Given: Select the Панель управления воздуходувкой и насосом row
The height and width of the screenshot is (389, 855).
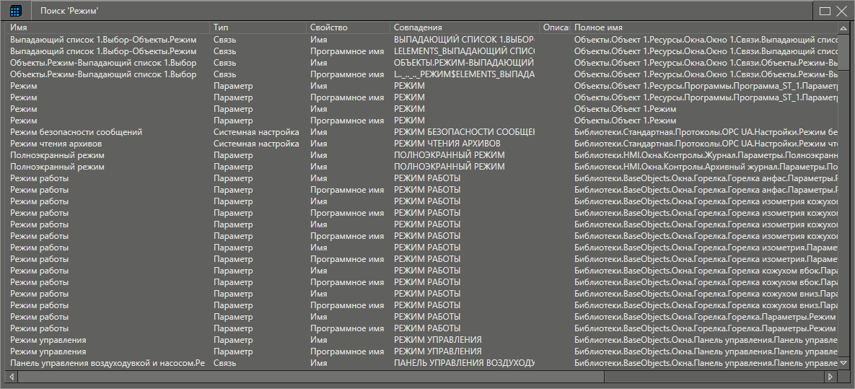Looking at the screenshot, I should pos(108,363).
